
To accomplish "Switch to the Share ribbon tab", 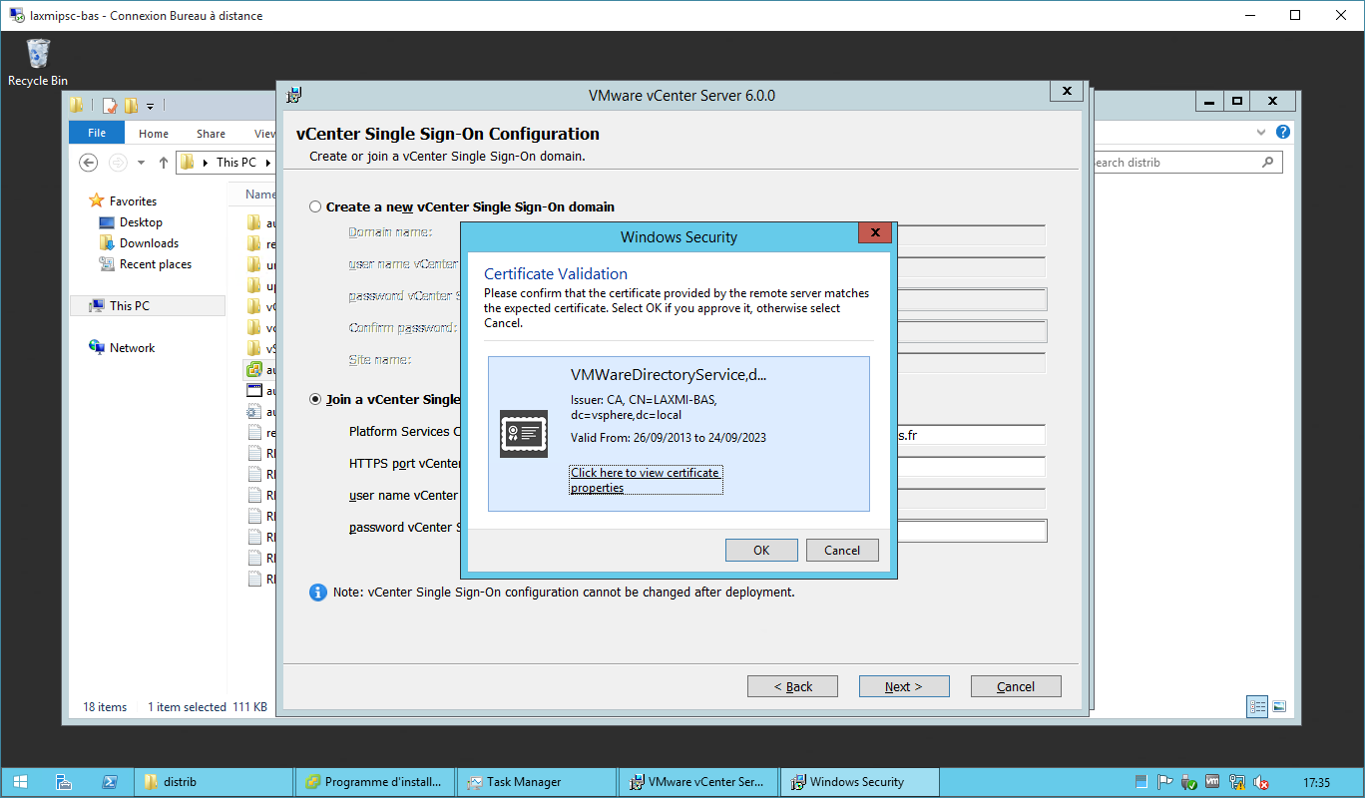I will pos(211,134).
